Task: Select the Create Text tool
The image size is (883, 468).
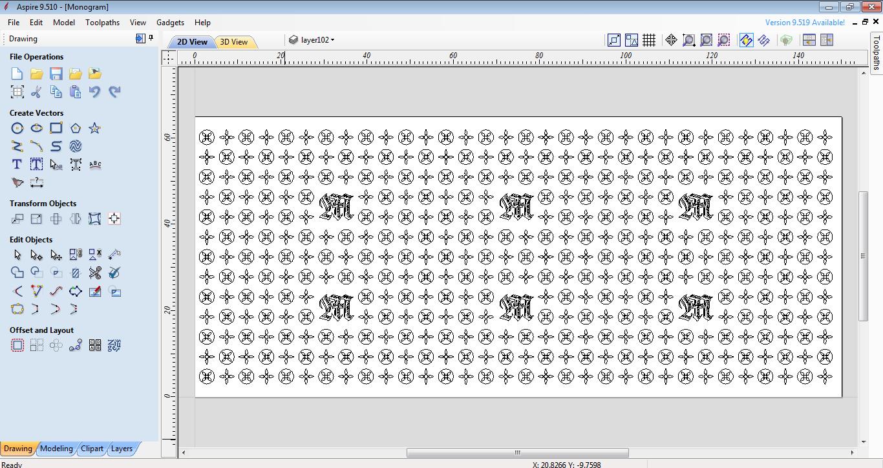Action: [16, 164]
